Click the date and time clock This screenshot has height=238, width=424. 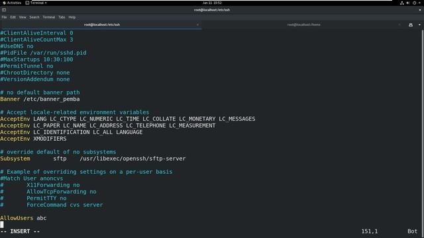click(x=212, y=3)
